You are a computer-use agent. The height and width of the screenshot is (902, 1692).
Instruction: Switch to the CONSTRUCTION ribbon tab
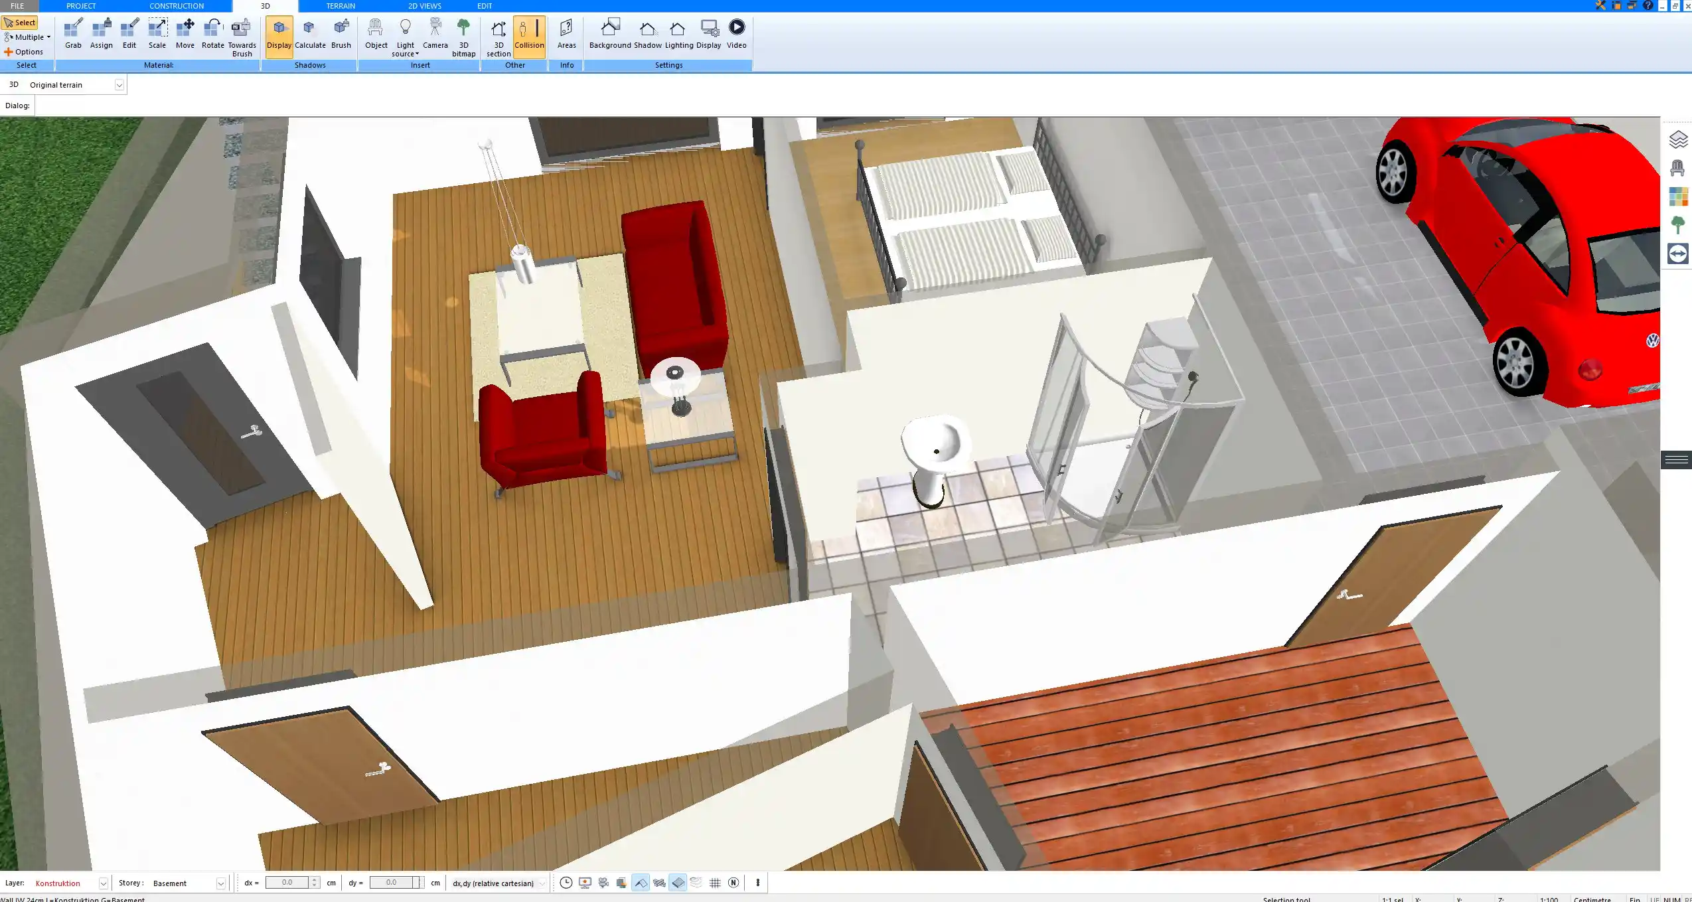coord(177,6)
